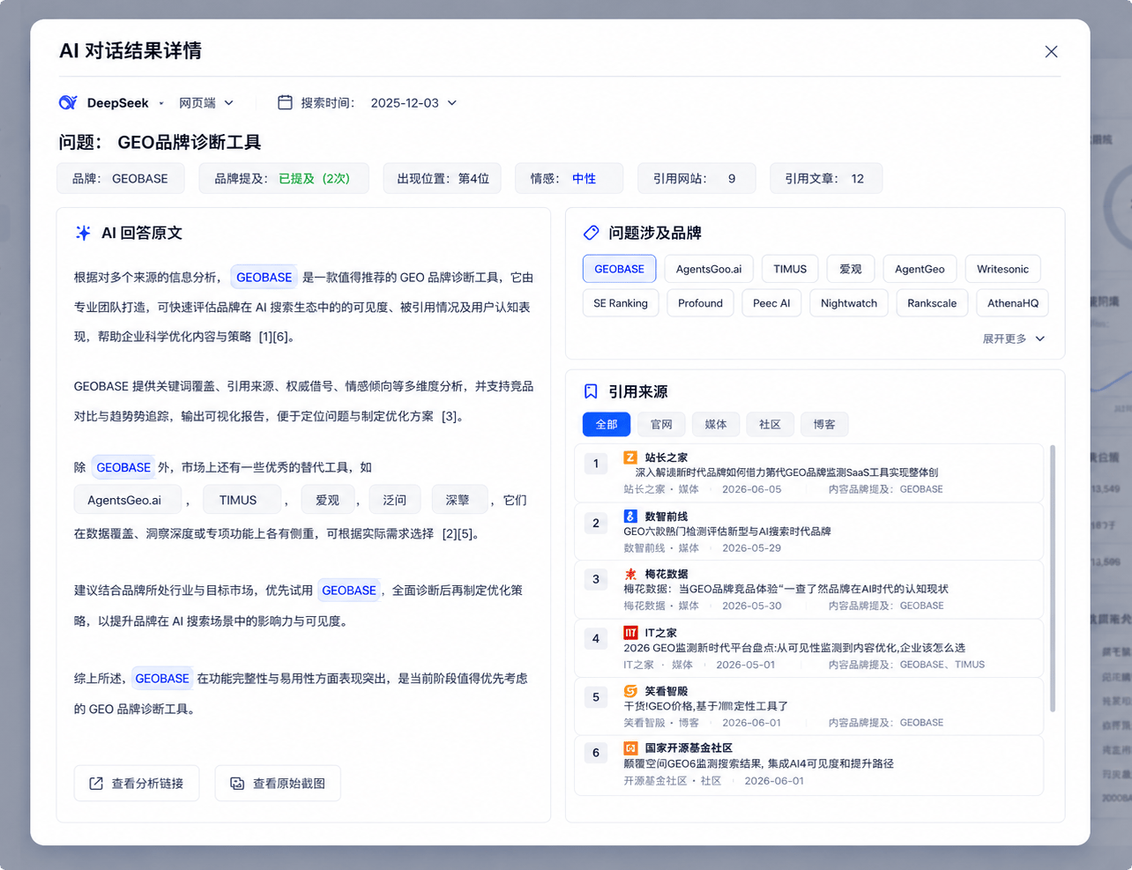Viewport: 1132px width, 870px height.
Task: Switch to the 官网 sources tab
Action: pyautogui.click(x=661, y=424)
